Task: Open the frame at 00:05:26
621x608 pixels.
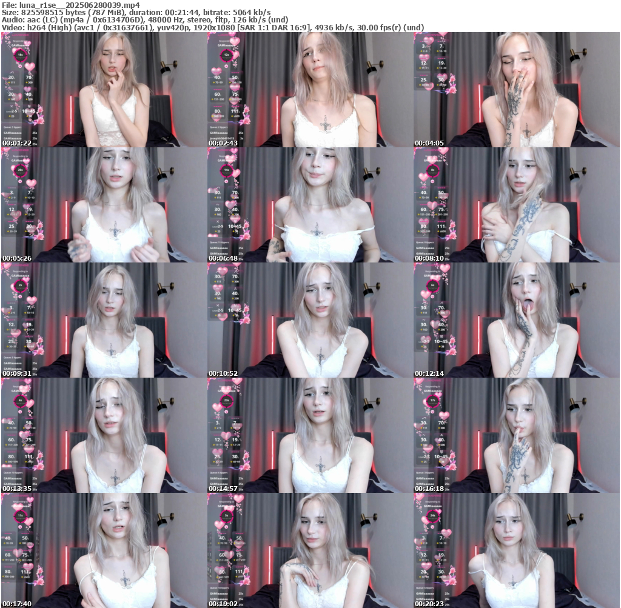Action: (x=104, y=205)
